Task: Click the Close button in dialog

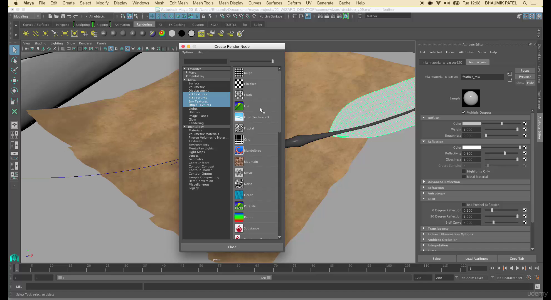Action: click(232, 247)
